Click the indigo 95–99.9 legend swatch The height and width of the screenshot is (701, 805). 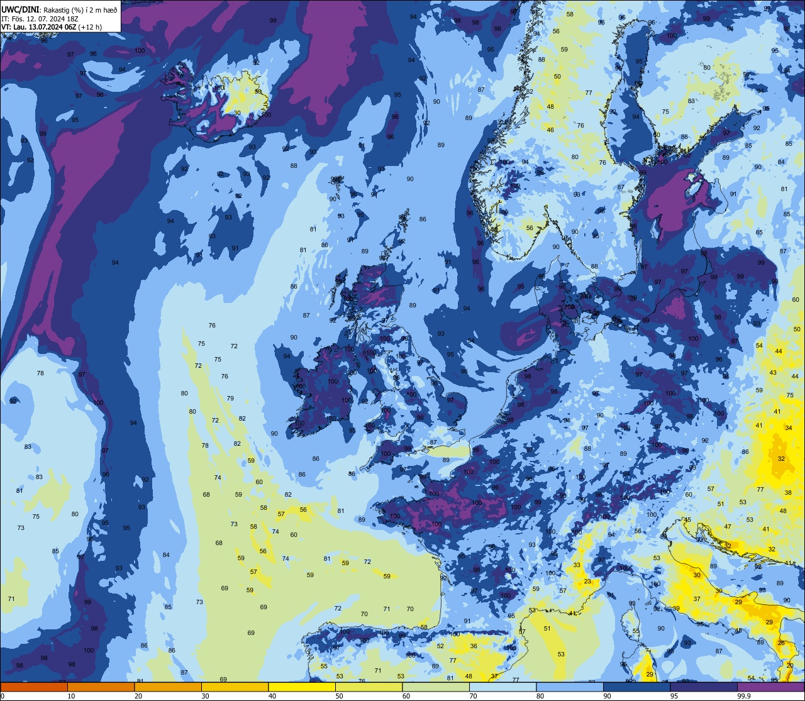coord(704,687)
